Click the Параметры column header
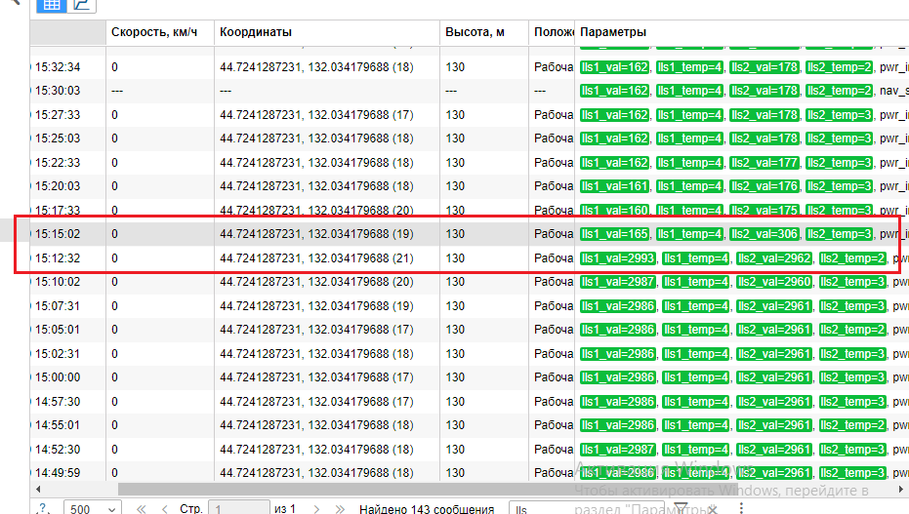Viewport: 909px width, 514px height. point(613,32)
